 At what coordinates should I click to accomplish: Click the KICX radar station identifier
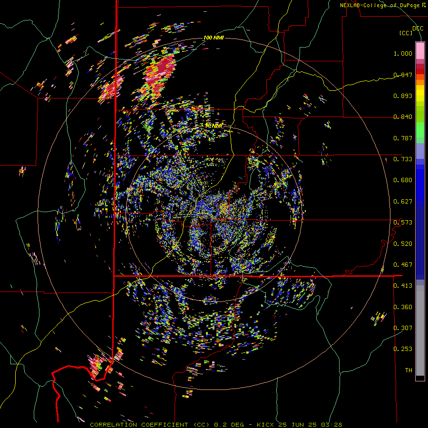point(265,425)
